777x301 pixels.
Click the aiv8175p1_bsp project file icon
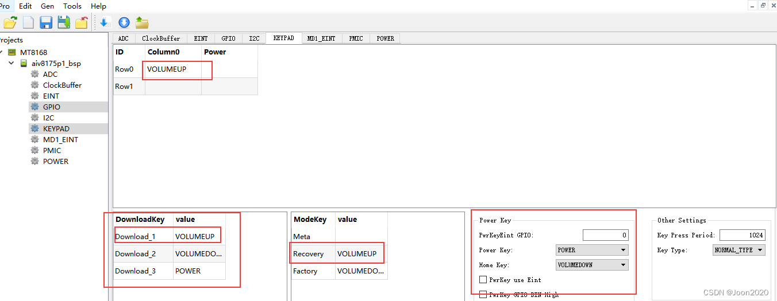(24, 64)
